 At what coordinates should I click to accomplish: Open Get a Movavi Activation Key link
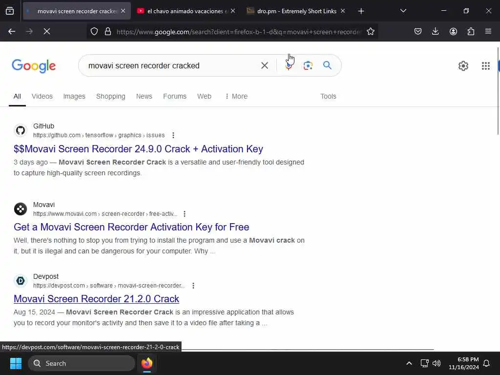pyautogui.click(x=131, y=227)
